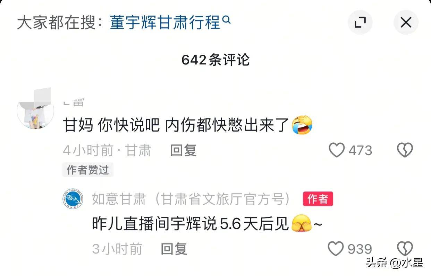The image size is (431, 276).
Task: Click the red 作者 badge
Action: pyautogui.click(x=318, y=199)
